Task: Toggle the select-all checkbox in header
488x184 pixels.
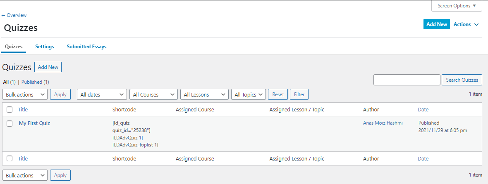Action: [10, 109]
